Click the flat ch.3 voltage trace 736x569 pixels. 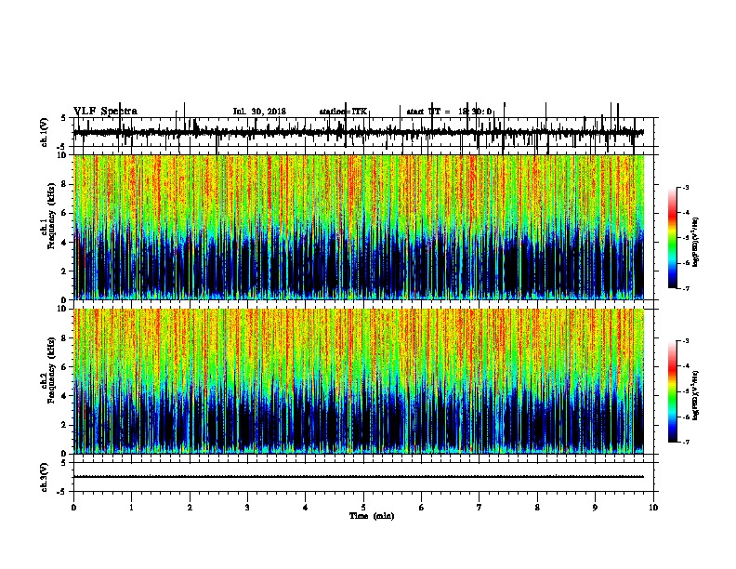coord(358,477)
